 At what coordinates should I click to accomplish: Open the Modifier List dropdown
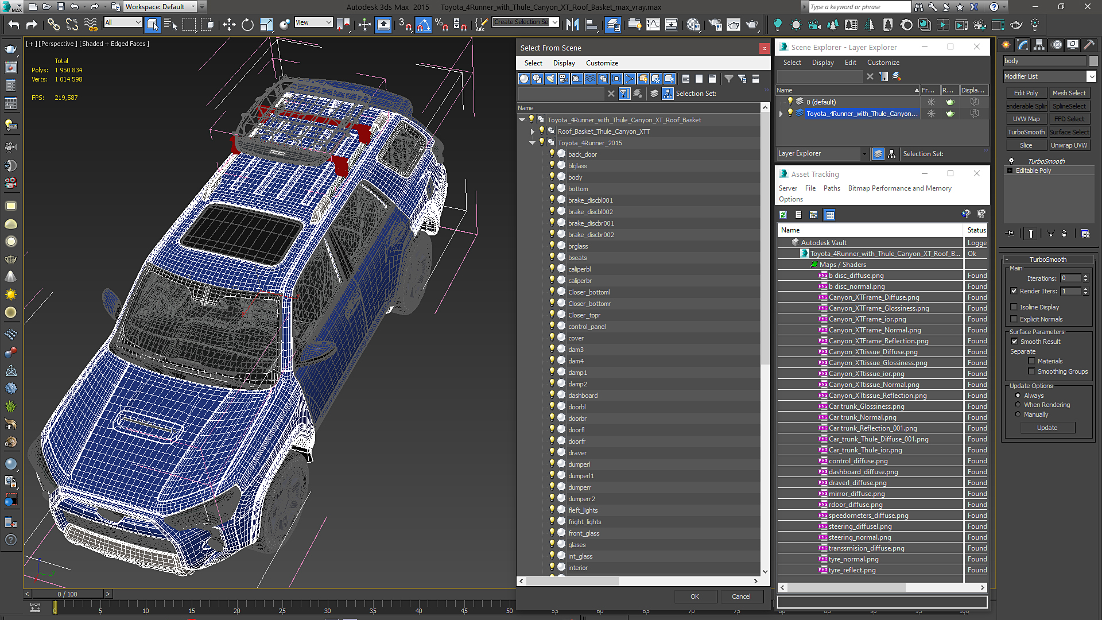pos(1091,76)
